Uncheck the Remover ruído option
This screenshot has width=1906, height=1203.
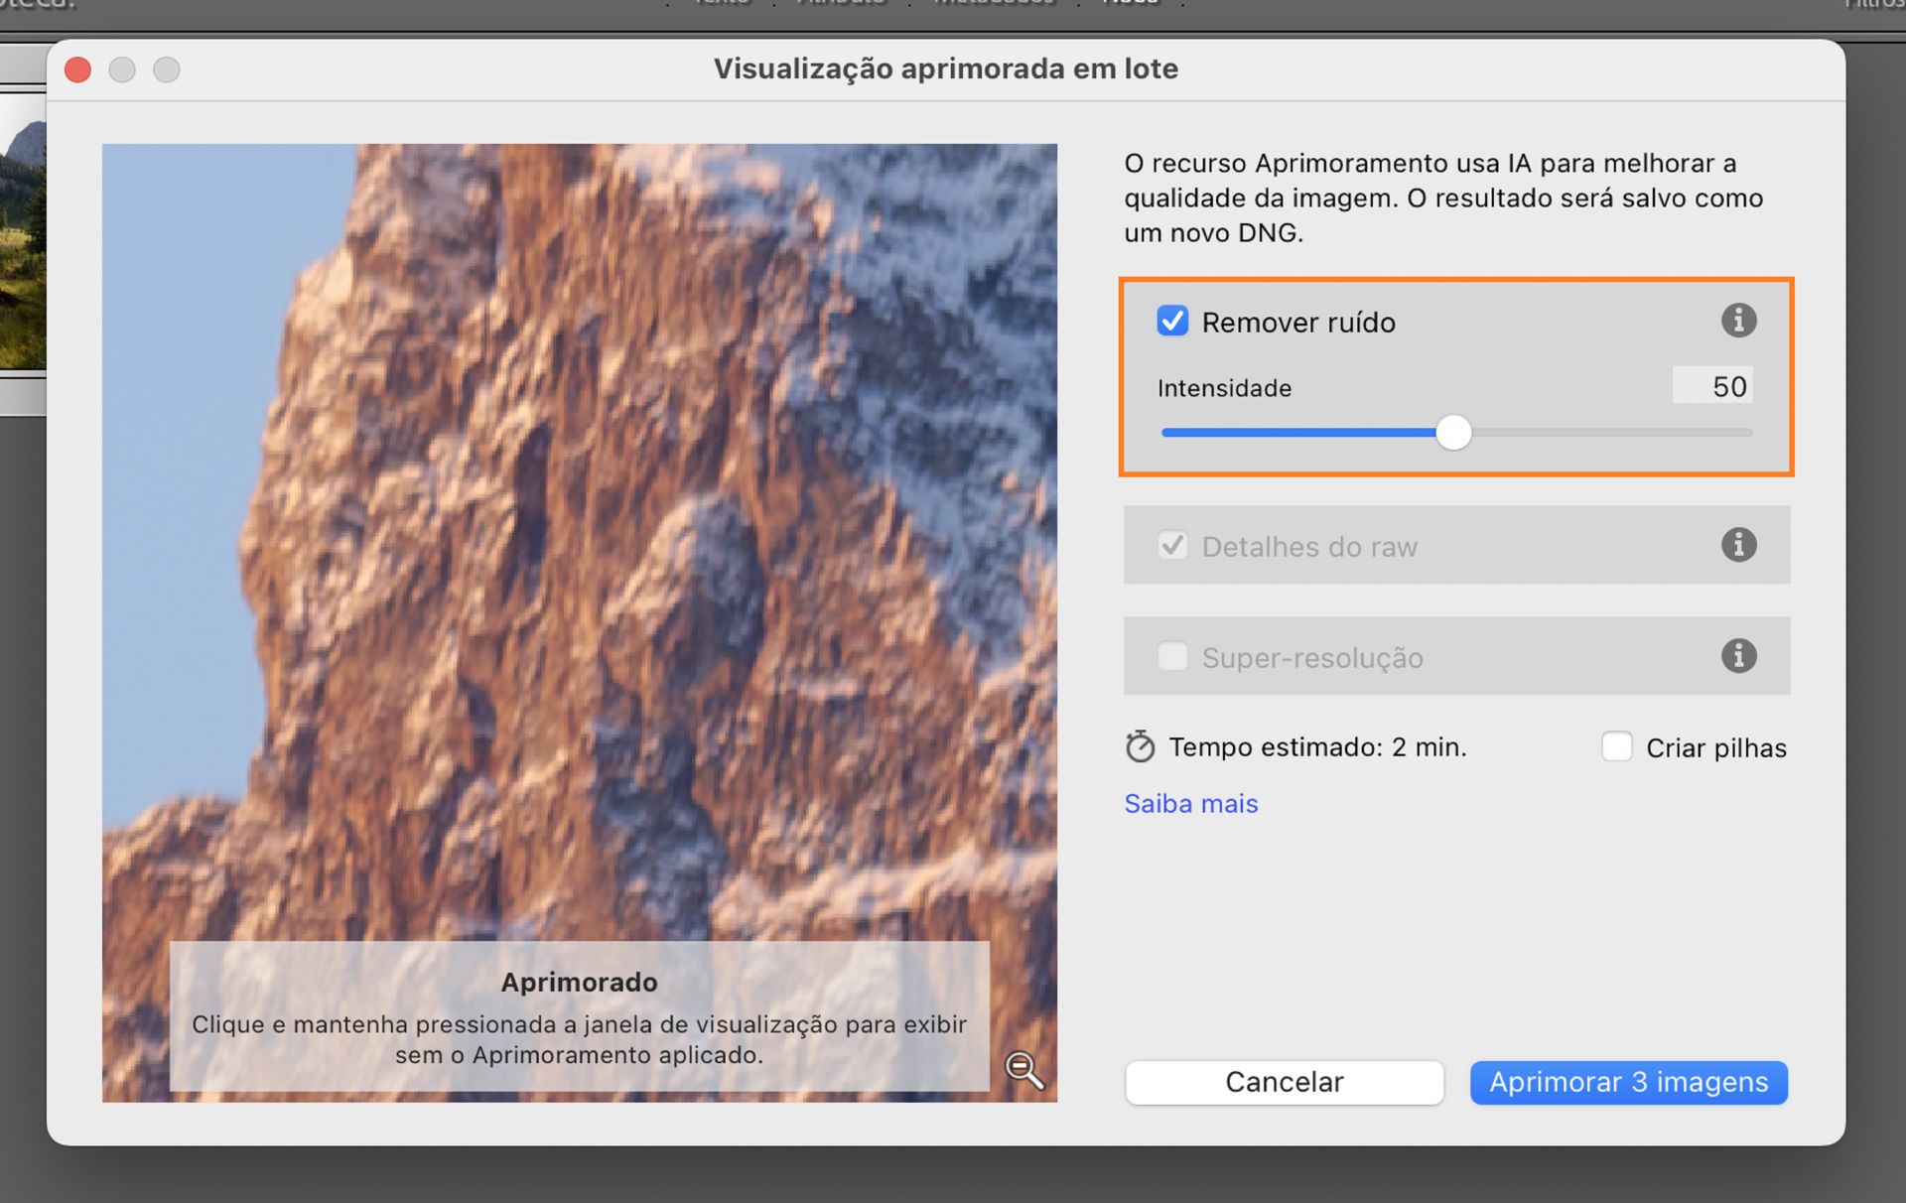[x=1172, y=321]
